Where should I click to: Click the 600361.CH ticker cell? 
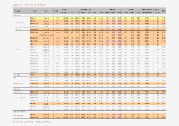(34, 92)
